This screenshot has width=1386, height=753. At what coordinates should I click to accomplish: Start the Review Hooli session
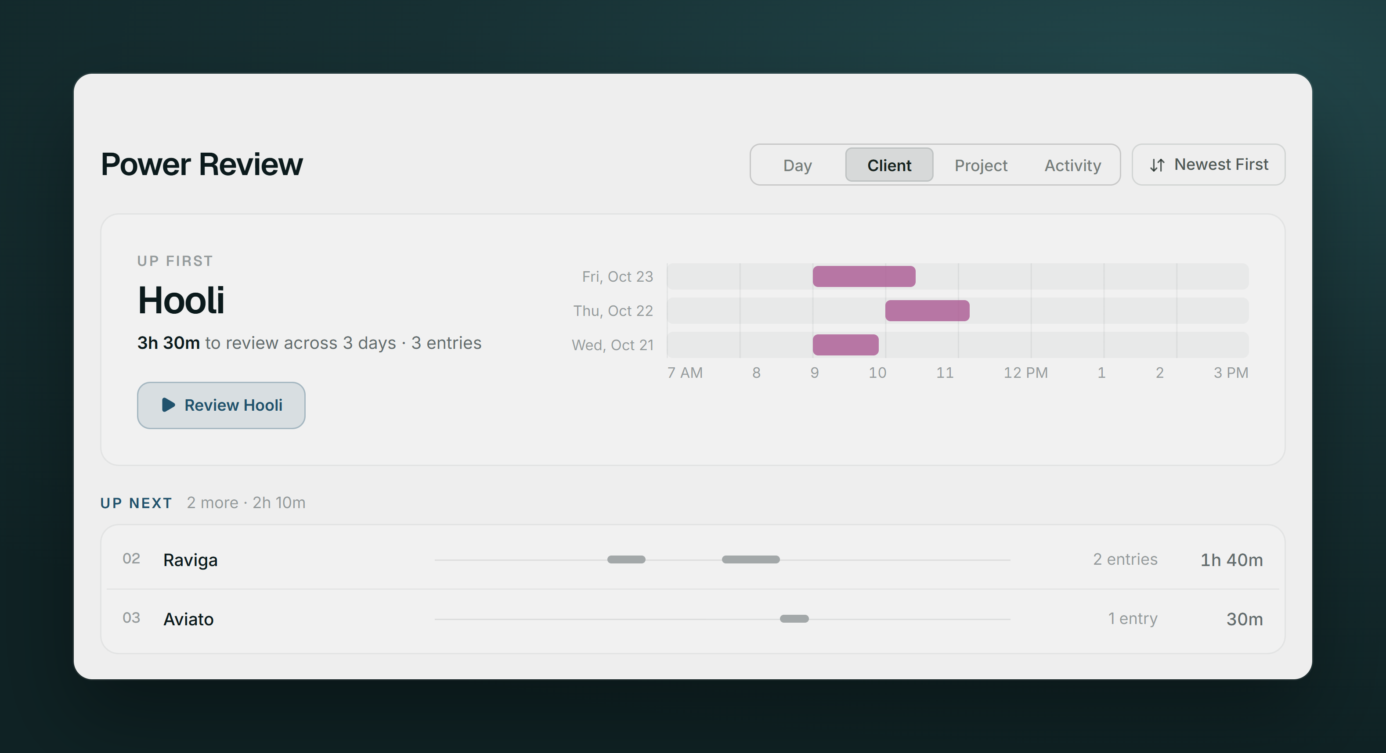pyautogui.click(x=221, y=405)
